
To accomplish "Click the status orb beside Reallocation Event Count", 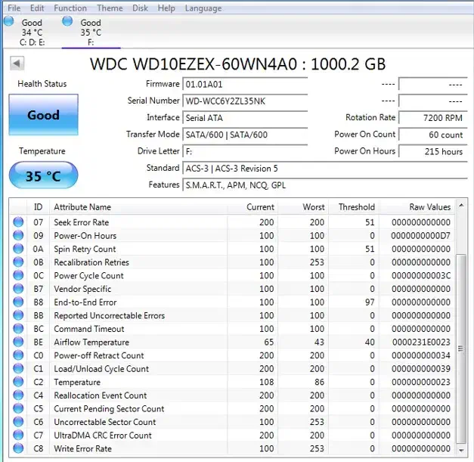I will pyautogui.click(x=18, y=395).
